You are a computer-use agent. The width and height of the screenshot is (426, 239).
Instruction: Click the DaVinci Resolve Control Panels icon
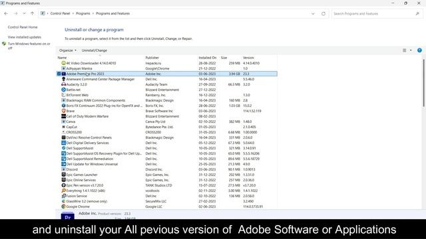63,137
